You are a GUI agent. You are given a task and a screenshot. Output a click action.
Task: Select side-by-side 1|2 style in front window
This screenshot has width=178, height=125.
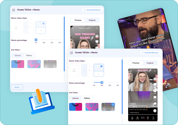(86, 70)
